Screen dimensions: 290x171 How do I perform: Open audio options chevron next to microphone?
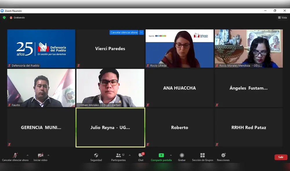coord(28,155)
